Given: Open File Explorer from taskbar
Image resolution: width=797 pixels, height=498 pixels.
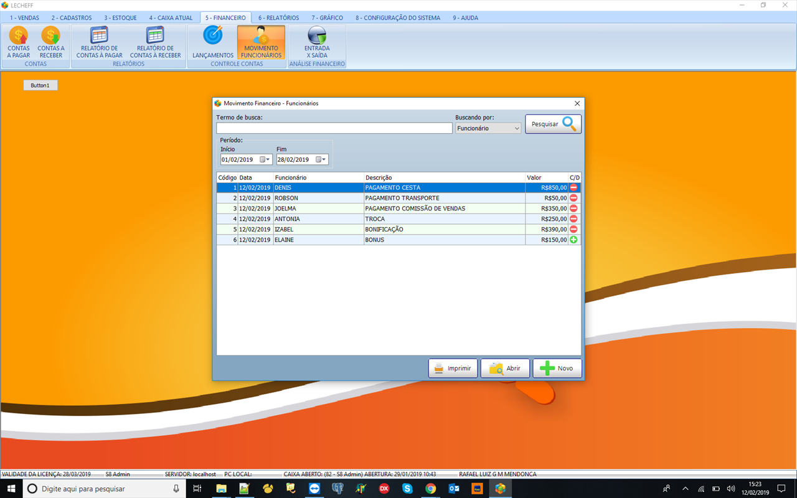Looking at the screenshot, I should pyautogui.click(x=221, y=489).
